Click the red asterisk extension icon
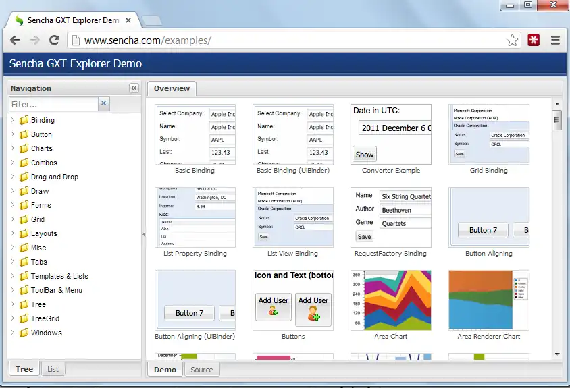 (534, 40)
